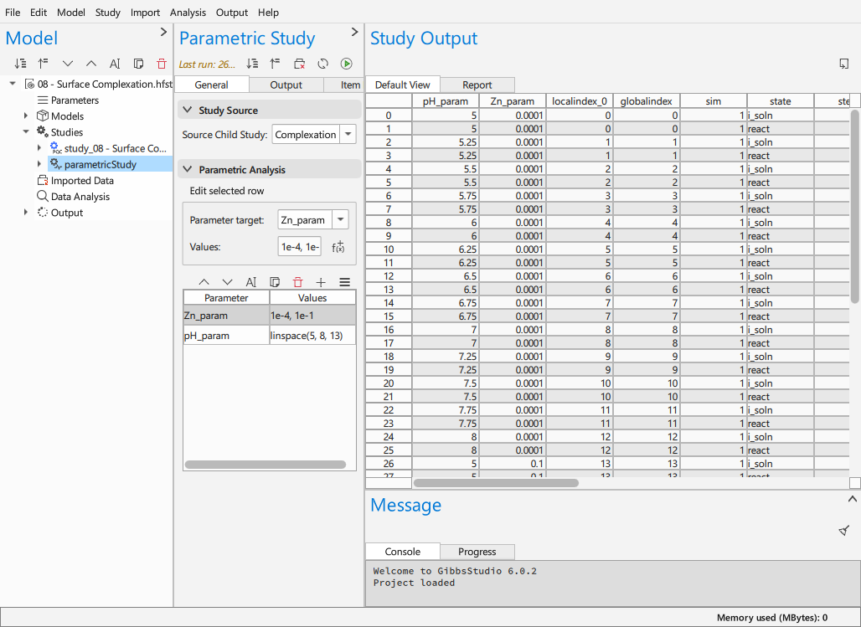Click the state column header

(x=781, y=101)
